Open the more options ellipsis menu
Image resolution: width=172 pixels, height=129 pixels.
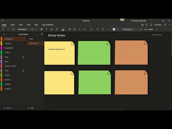pyautogui.click(x=170, y=25)
